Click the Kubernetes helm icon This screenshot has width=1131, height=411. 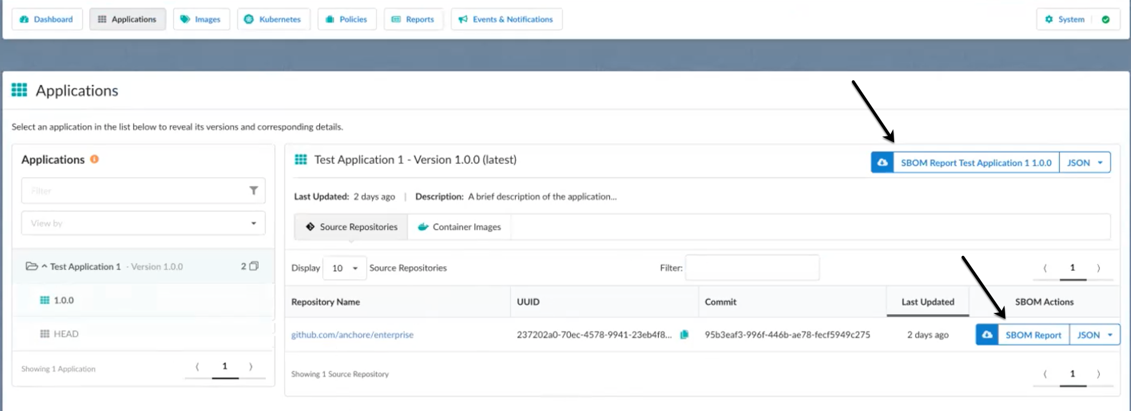point(249,19)
